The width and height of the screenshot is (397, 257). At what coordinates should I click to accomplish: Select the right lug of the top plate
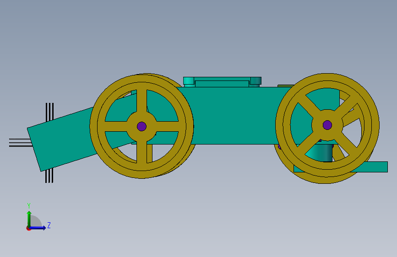click(x=256, y=81)
